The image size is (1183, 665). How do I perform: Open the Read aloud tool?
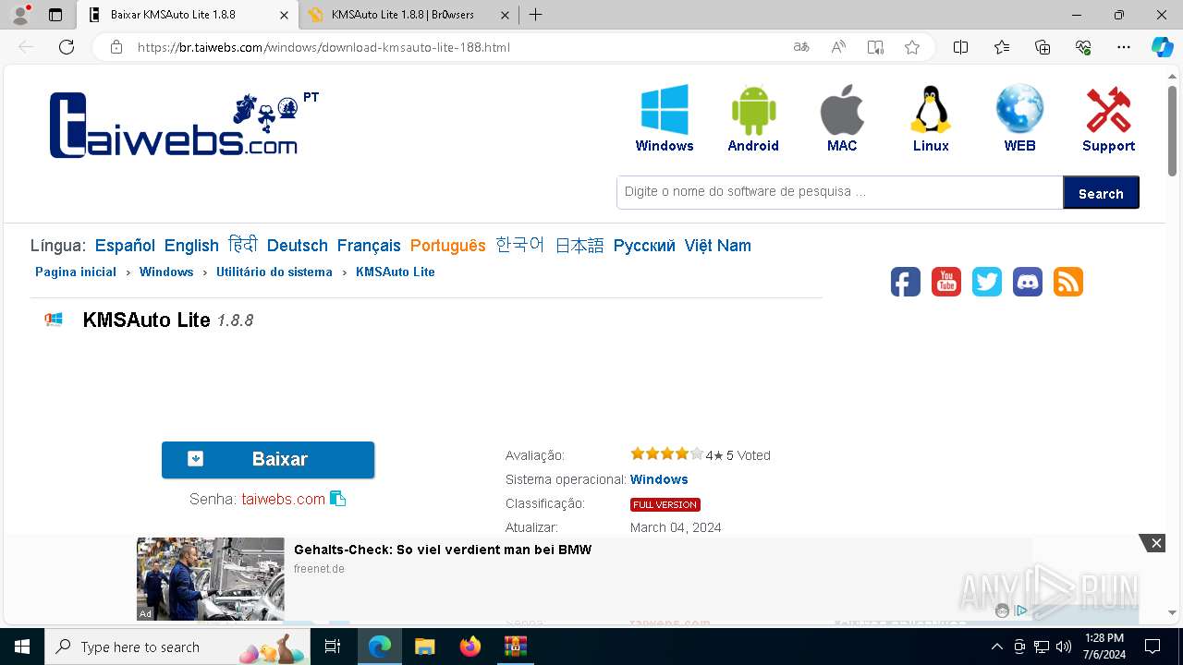click(x=838, y=47)
